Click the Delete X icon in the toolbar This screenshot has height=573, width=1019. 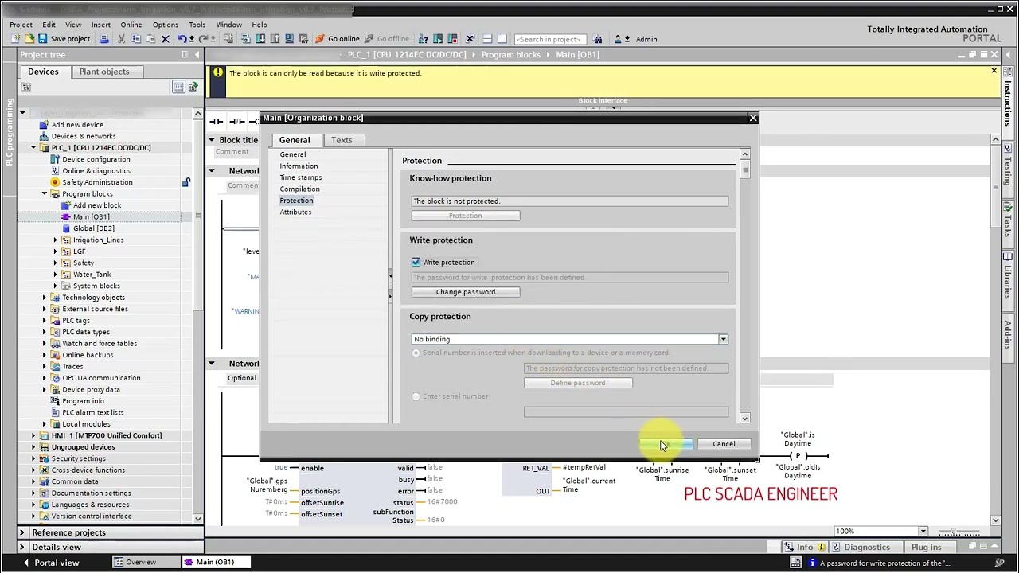point(166,39)
